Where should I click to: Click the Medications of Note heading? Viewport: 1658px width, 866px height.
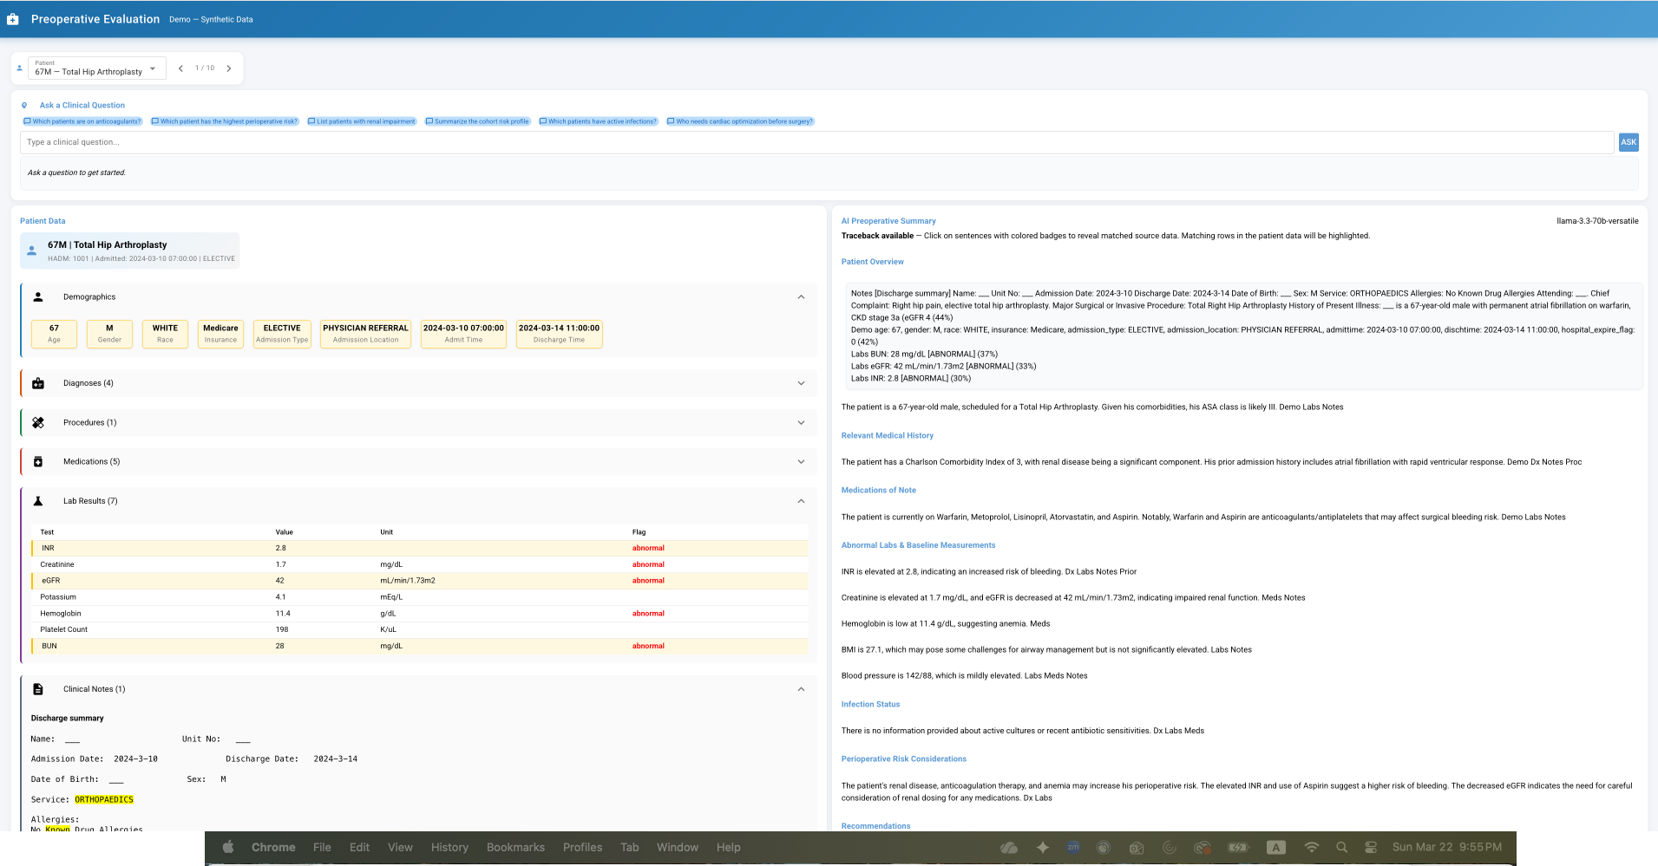(x=878, y=491)
